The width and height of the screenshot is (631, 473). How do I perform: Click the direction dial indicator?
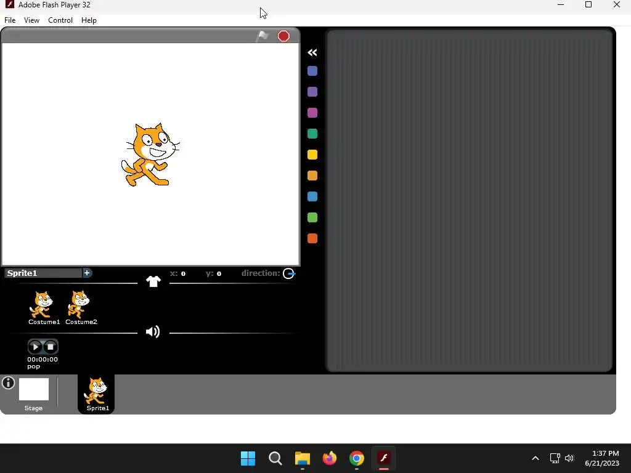coord(289,273)
